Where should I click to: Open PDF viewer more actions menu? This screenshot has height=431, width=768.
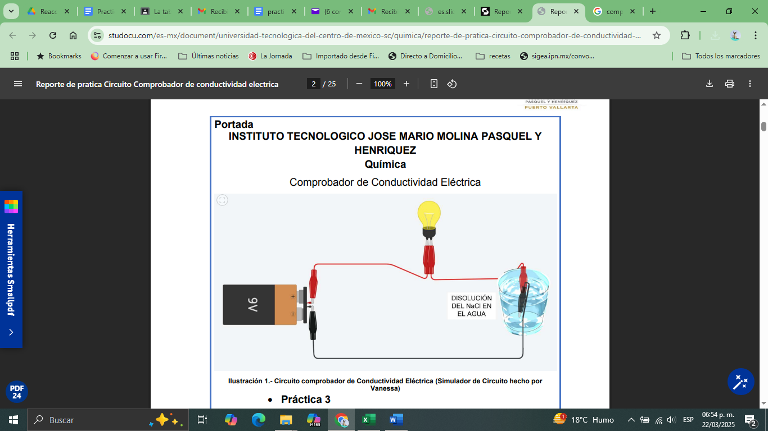(x=750, y=84)
